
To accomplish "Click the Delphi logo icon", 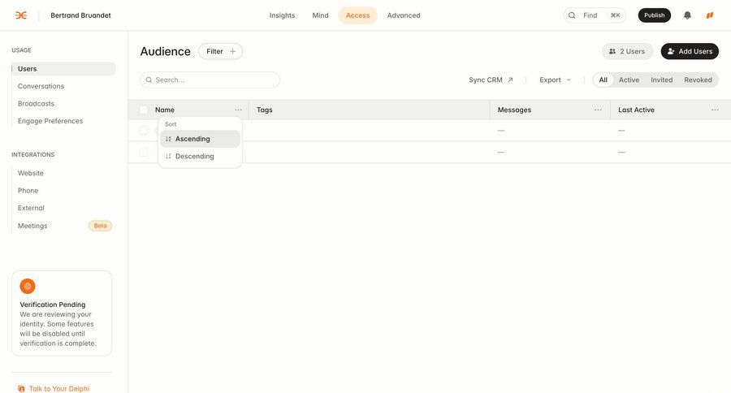I will click(x=21, y=15).
